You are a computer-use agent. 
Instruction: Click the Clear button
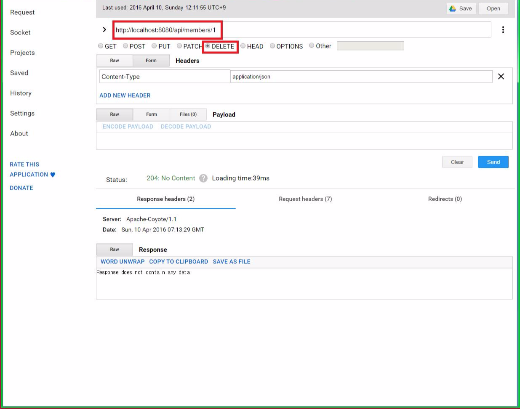(x=457, y=162)
